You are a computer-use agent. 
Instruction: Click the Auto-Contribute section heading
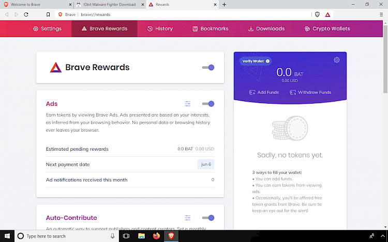(71, 218)
